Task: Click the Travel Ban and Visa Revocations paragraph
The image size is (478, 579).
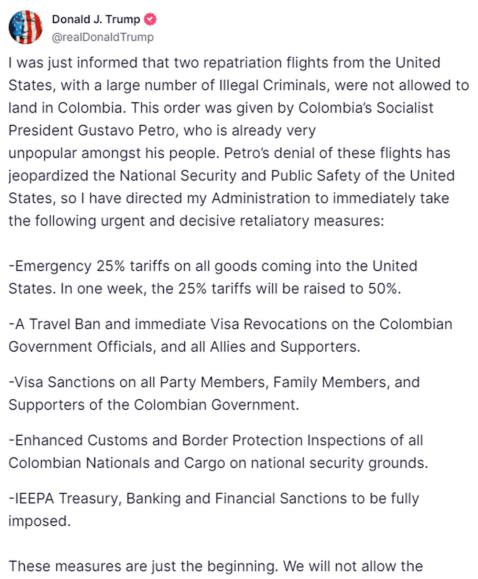Action: tap(230, 335)
